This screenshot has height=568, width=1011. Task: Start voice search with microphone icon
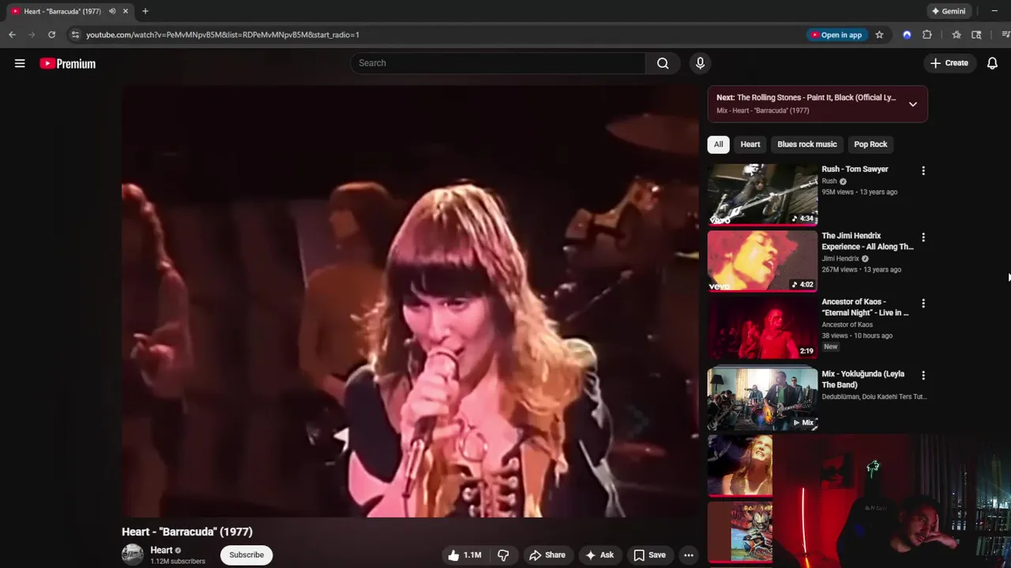click(700, 63)
